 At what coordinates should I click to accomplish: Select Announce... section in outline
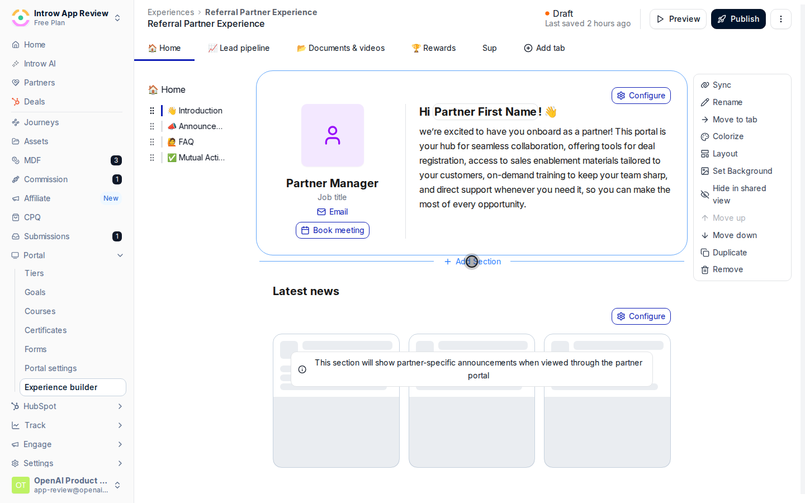point(195,126)
